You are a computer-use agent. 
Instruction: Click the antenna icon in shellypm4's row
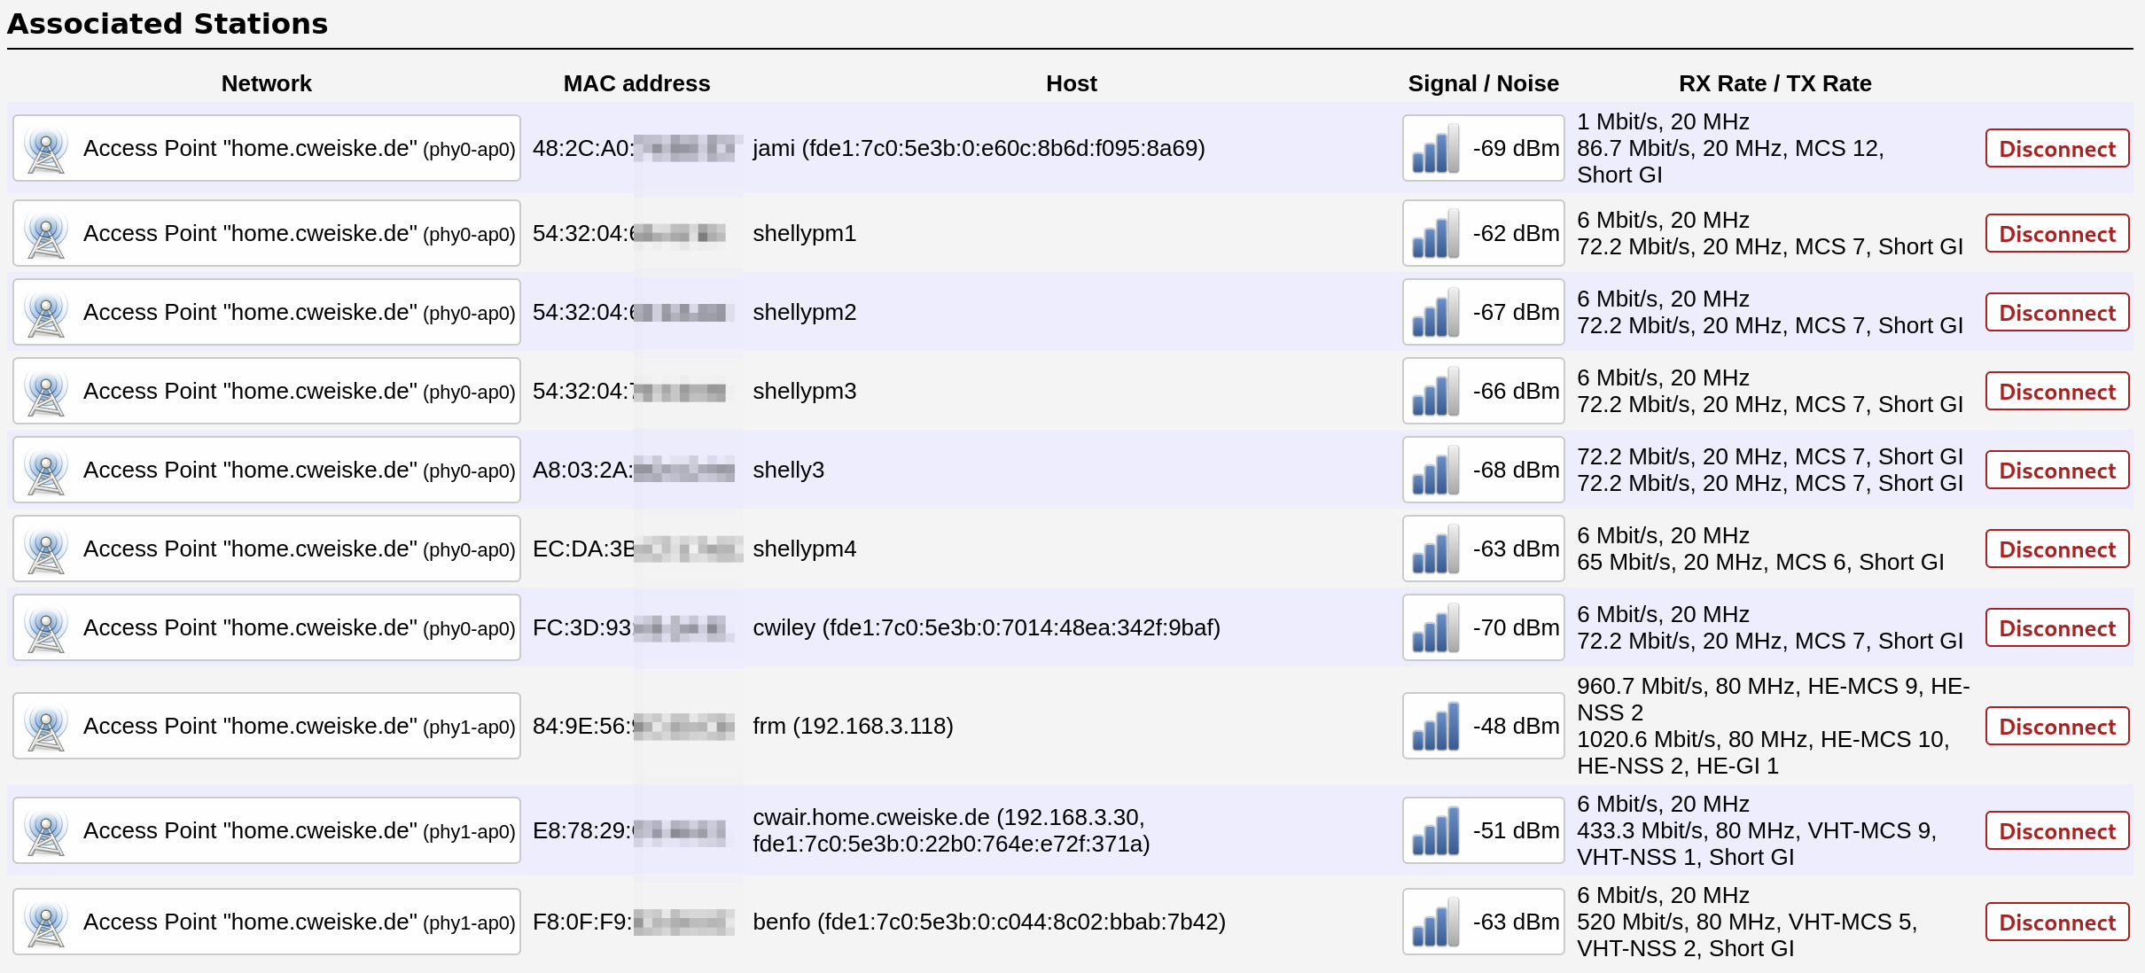tap(46, 549)
